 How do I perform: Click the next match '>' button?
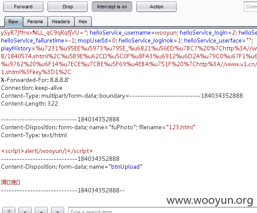pos(58,210)
